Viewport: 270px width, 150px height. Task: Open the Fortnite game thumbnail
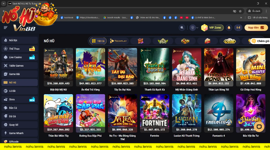[154, 113]
